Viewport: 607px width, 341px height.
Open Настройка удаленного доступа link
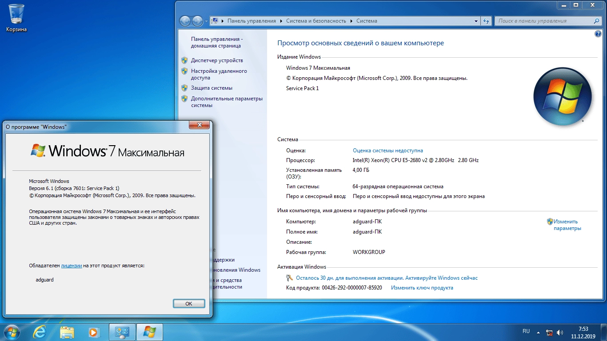[219, 74]
